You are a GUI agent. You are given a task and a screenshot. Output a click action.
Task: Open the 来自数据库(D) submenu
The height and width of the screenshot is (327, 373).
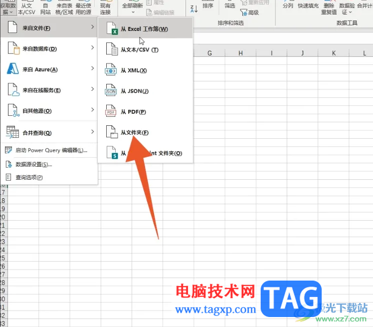pos(49,48)
